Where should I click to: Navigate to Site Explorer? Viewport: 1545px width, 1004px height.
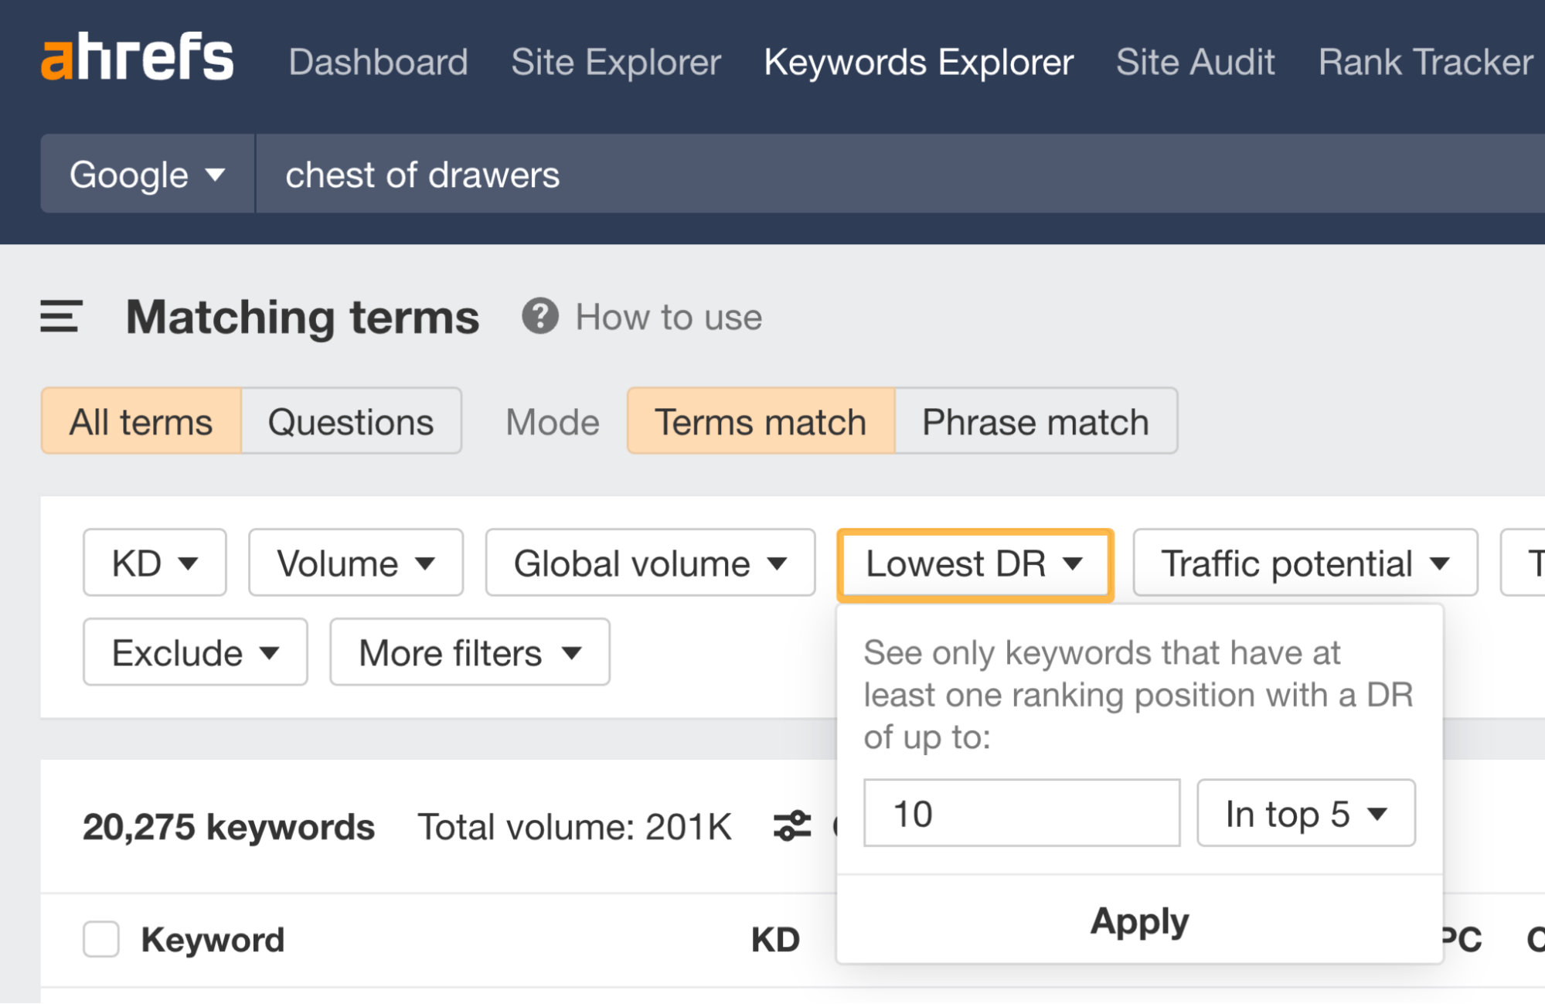614,62
